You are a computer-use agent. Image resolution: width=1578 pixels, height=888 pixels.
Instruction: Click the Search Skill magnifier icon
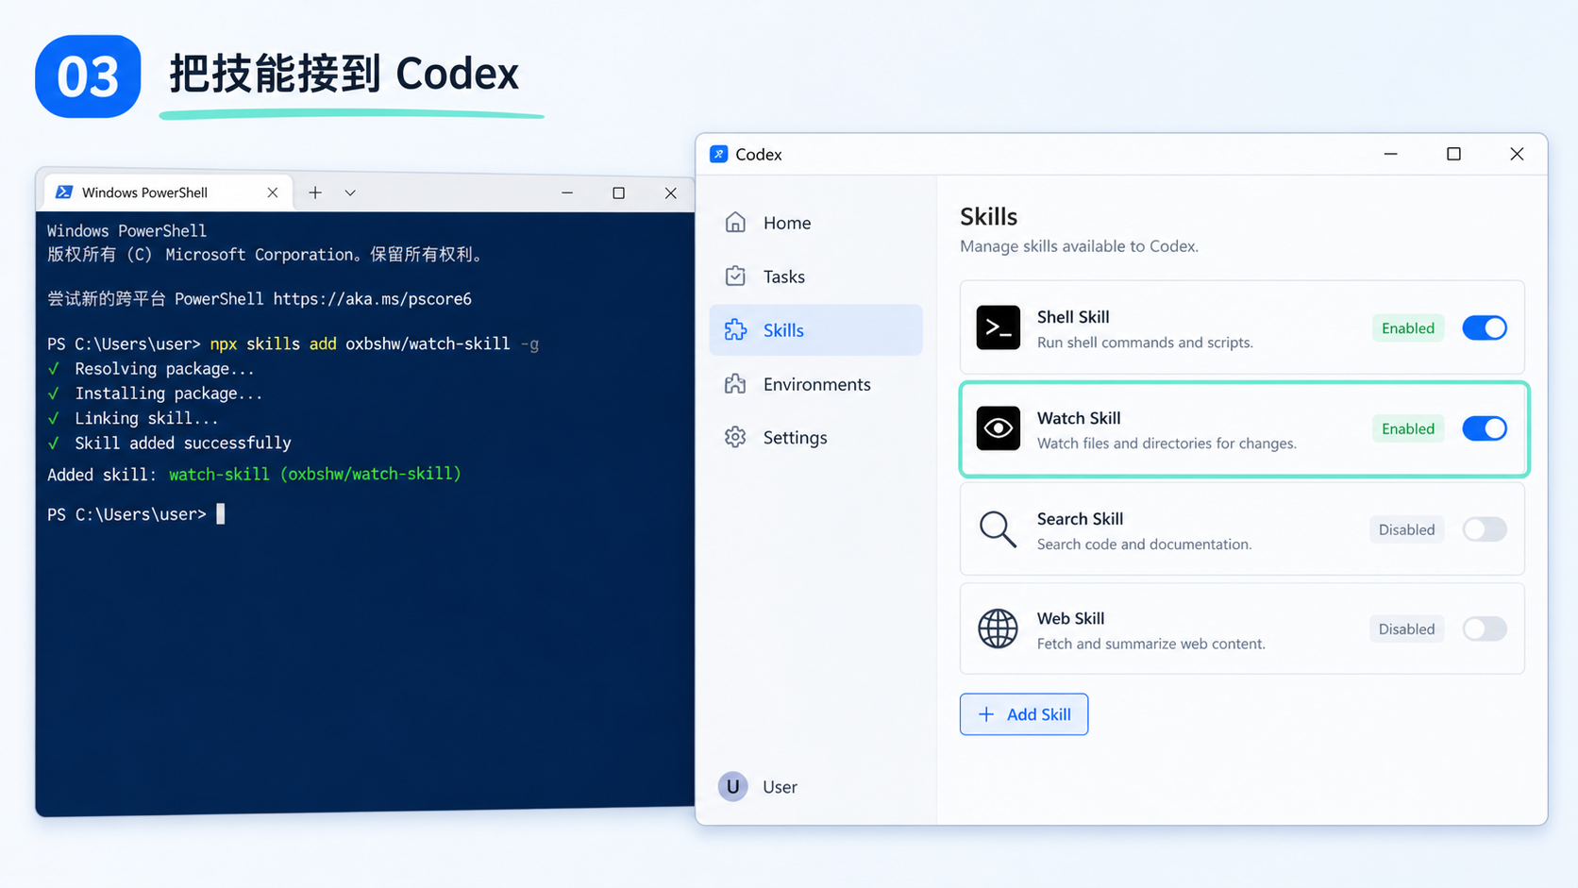click(998, 529)
